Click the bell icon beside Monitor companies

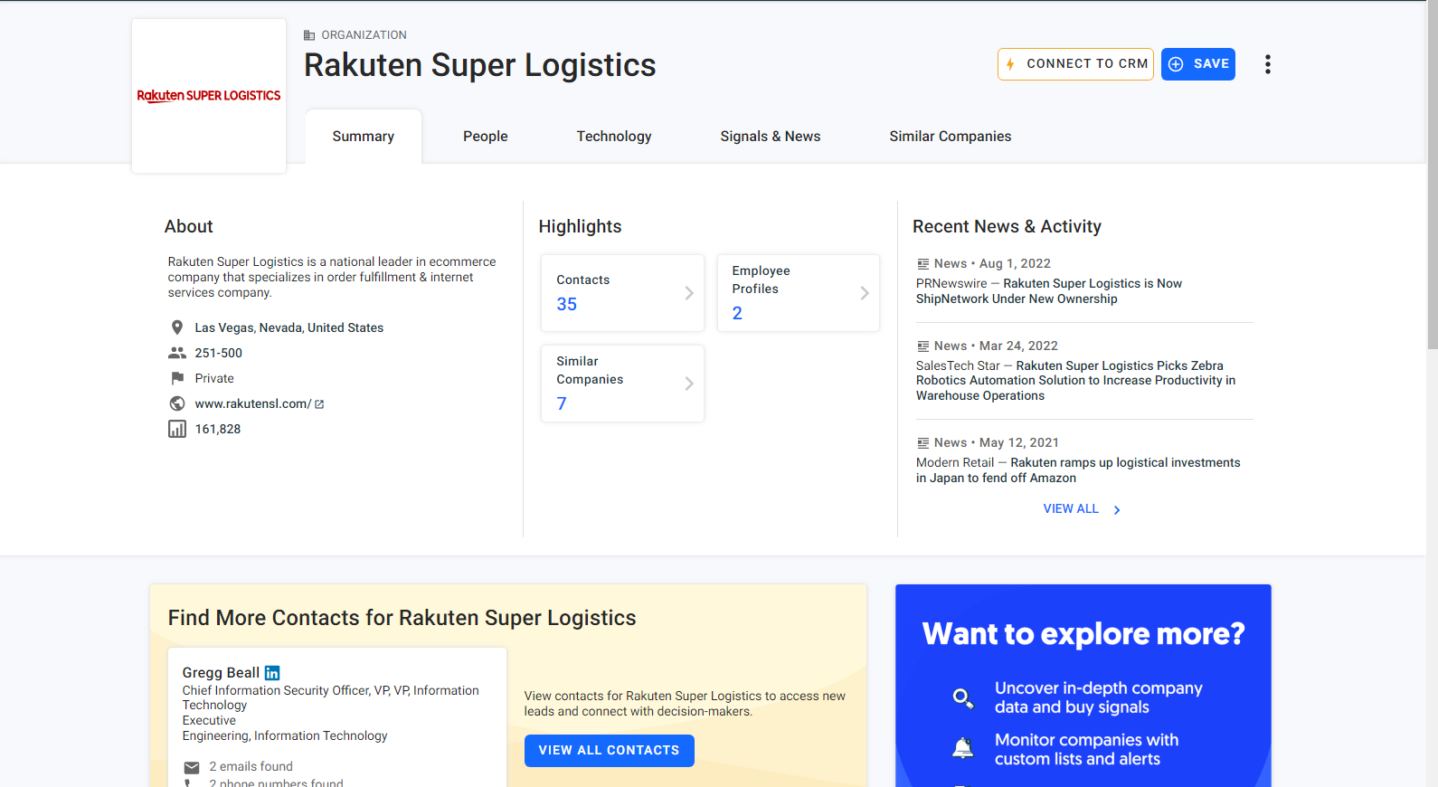coord(963,748)
